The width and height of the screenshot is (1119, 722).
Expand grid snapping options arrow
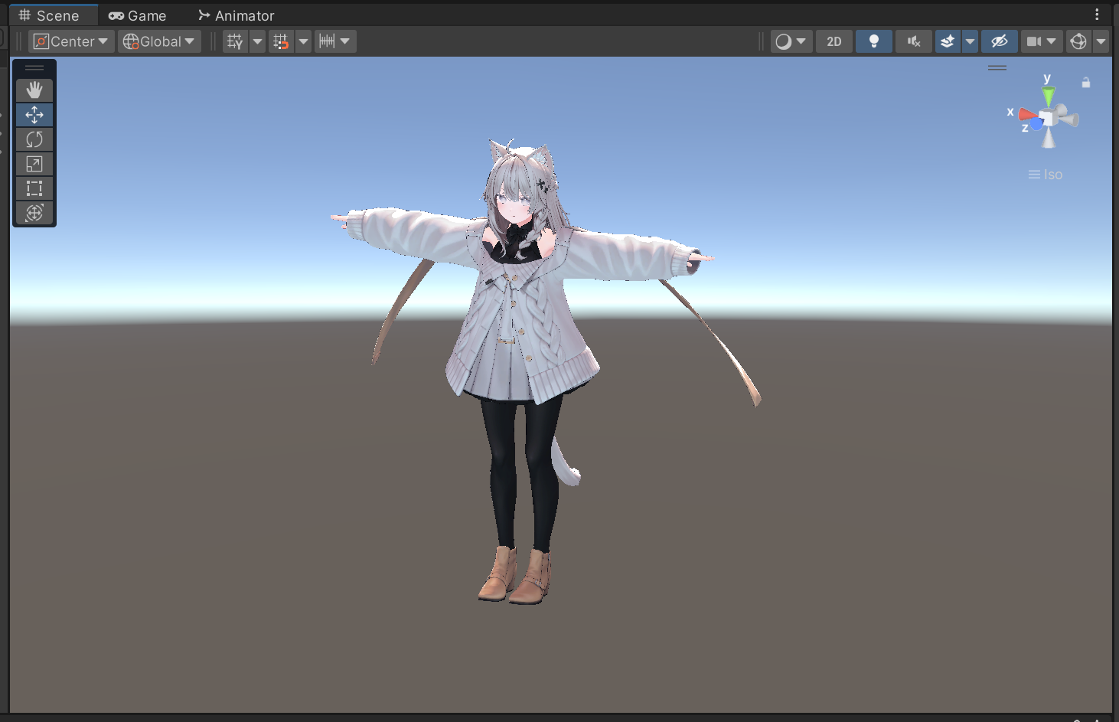[304, 41]
